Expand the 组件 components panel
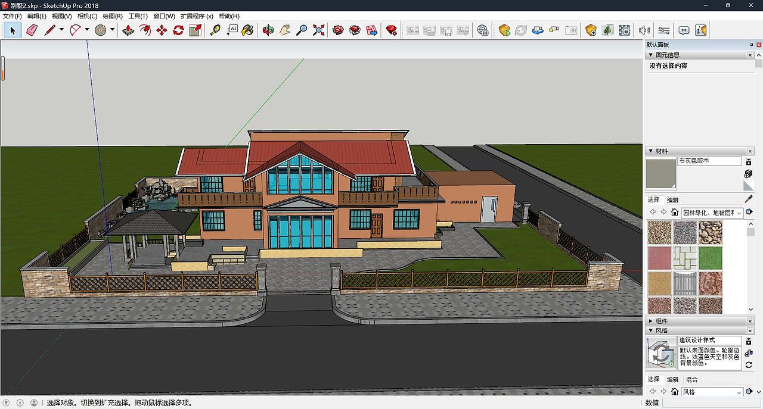763x409 pixels. coord(651,321)
